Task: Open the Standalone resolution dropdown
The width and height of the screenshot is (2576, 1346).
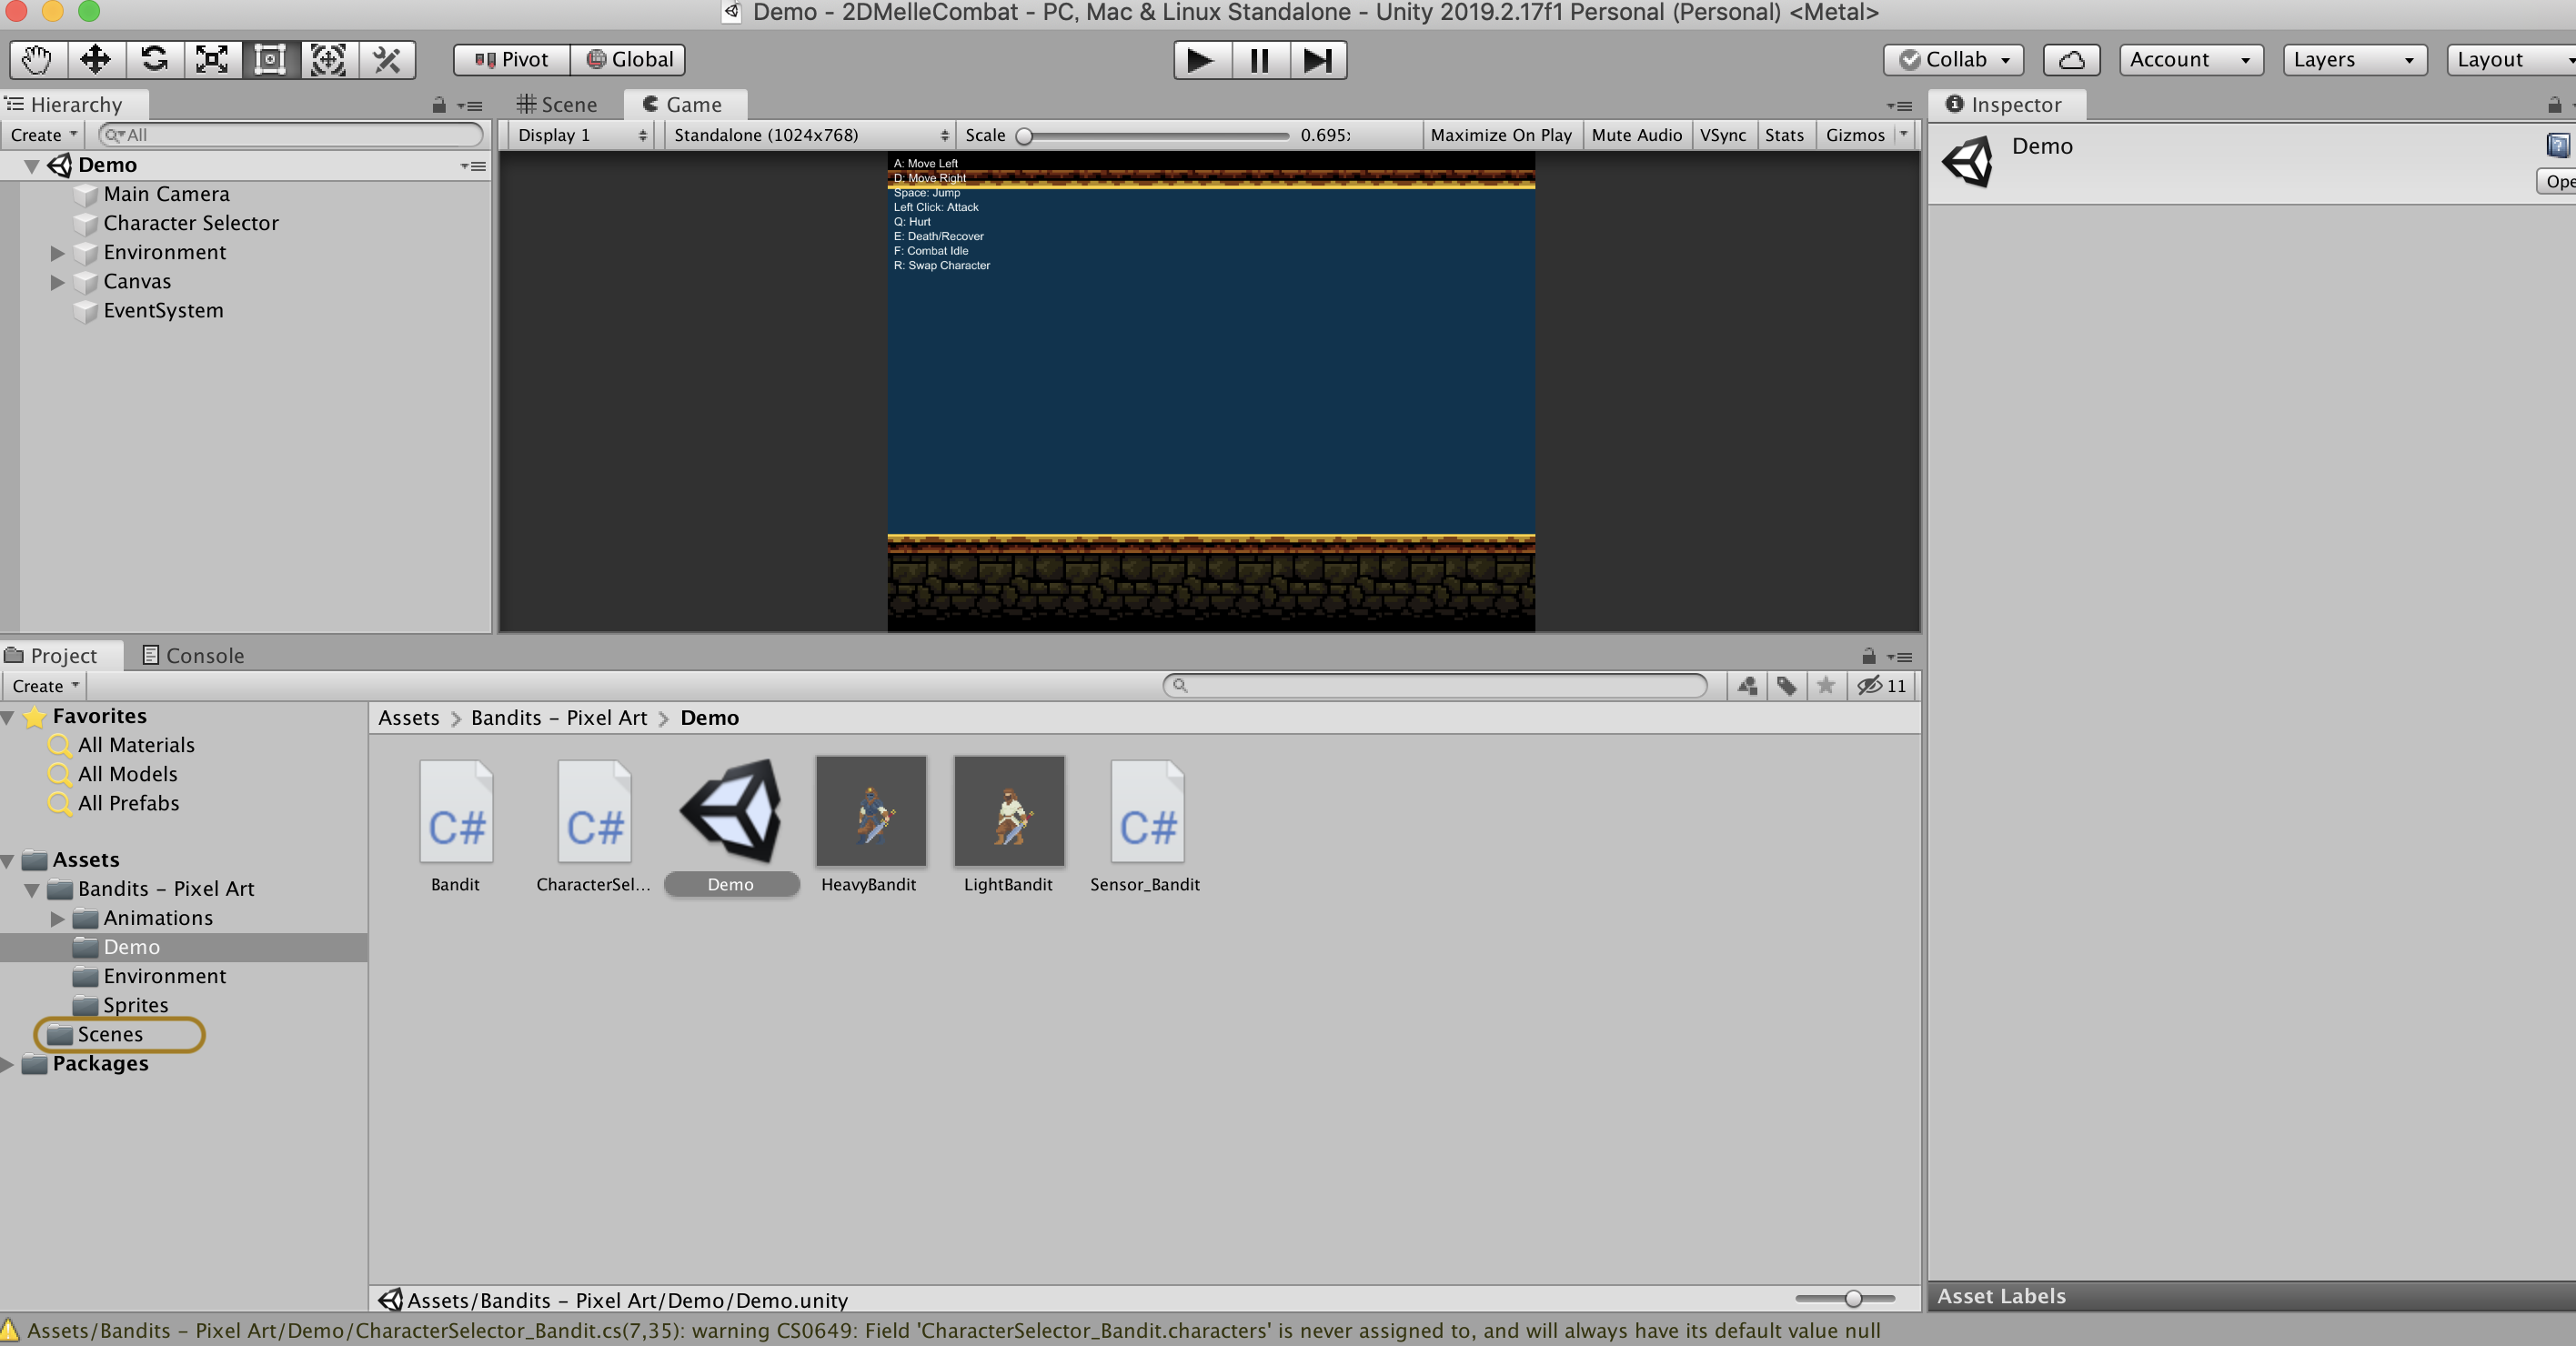Action: [809, 135]
